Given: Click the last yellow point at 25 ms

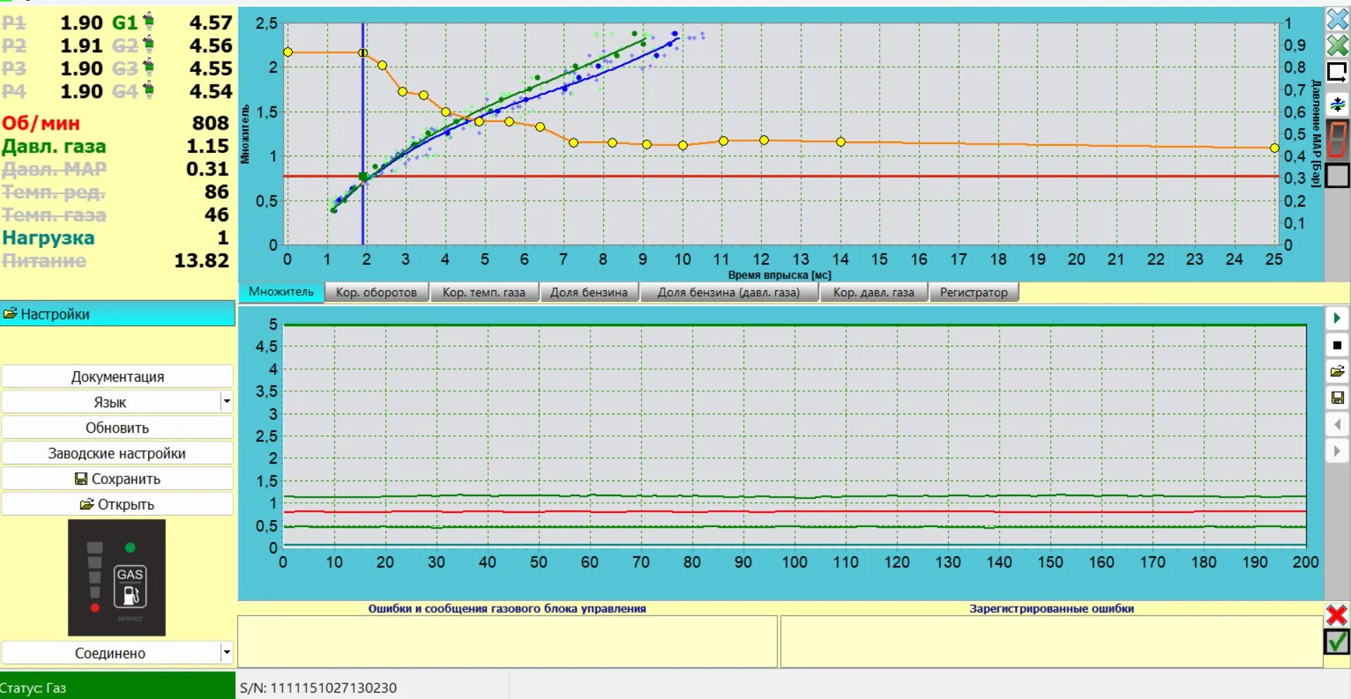Looking at the screenshot, I should tap(1274, 148).
